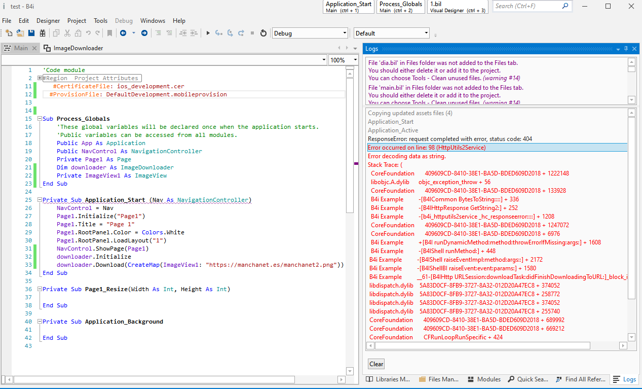Screen dimensions: 642x389
Task: Click the Add New Module toolbar icon
Action: click(9, 33)
